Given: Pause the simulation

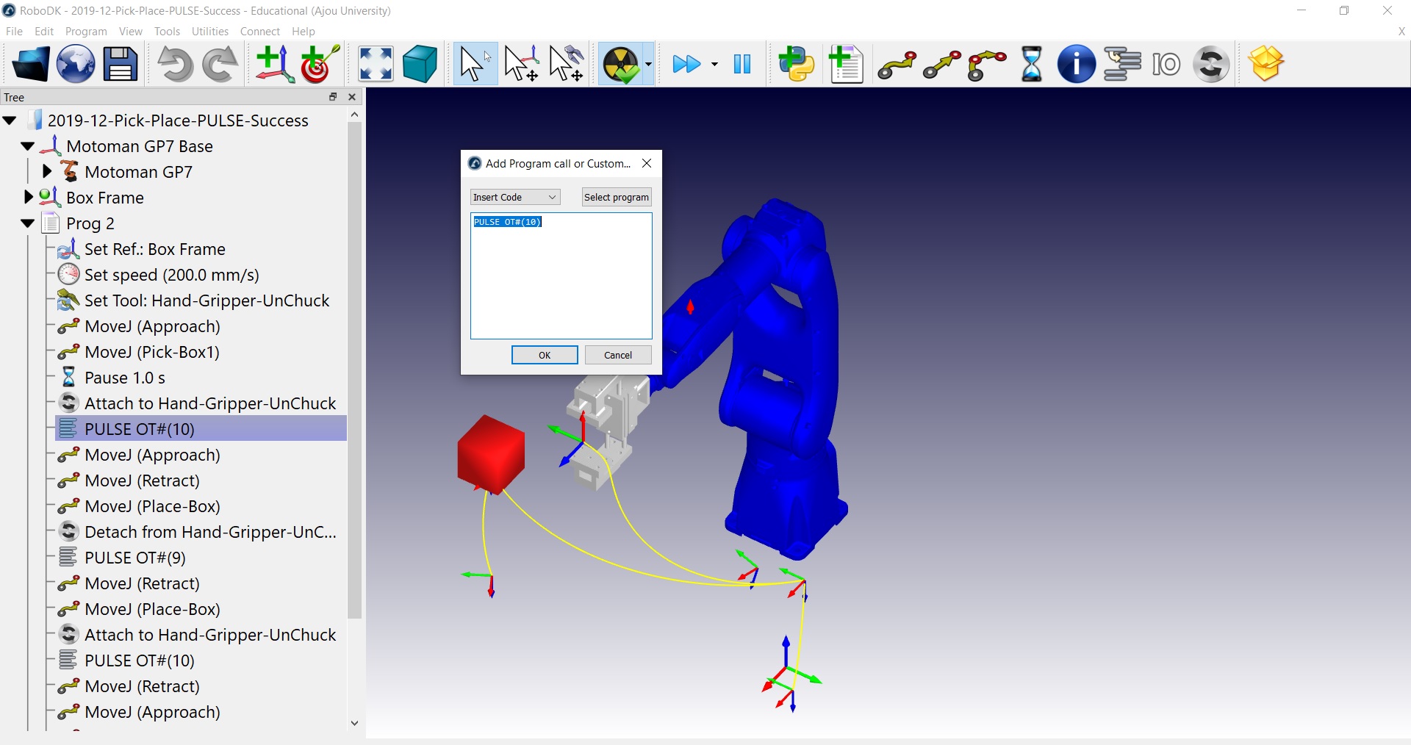Looking at the screenshot, I should click(742, 65).
